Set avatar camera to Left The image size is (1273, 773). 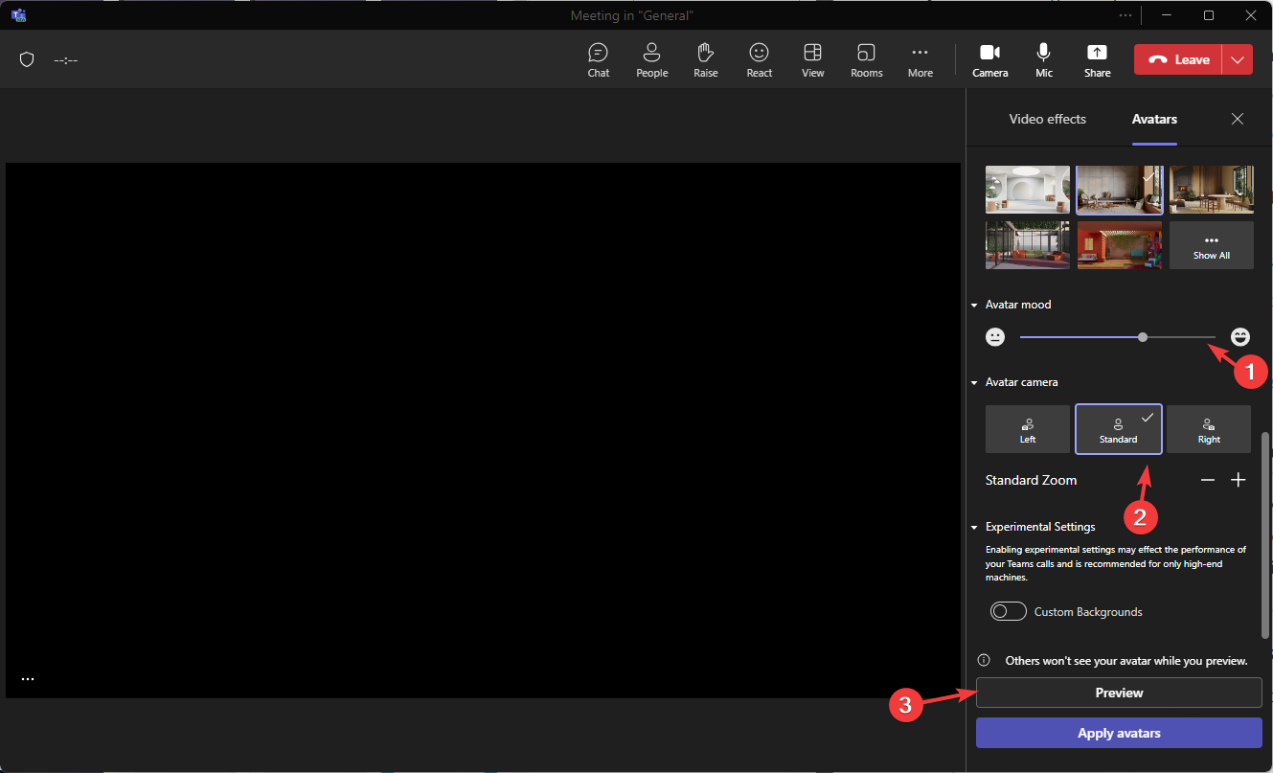pyautogui.click(x=1028, y=429)
